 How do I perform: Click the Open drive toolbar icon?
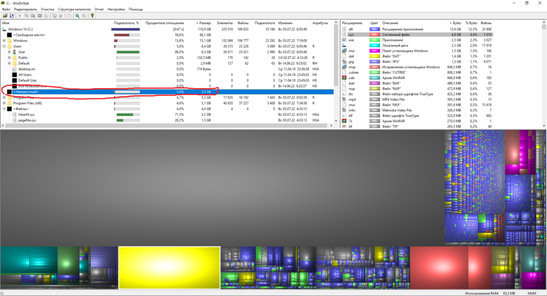4,16
